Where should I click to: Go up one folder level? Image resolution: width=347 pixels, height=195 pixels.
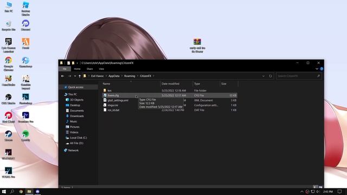(80, 76)
